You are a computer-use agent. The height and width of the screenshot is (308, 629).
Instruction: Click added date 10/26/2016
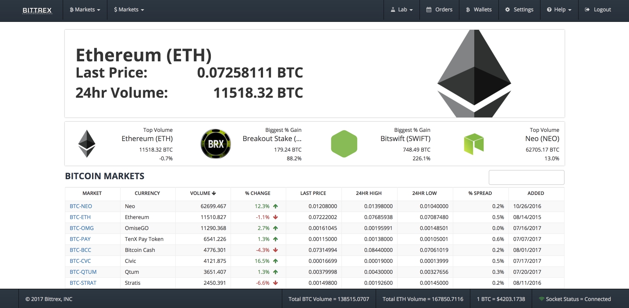(527, 206)
